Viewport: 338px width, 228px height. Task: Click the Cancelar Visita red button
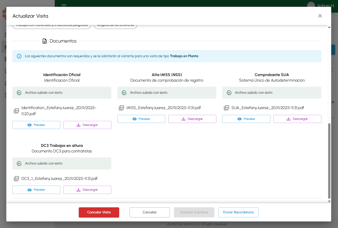[99, 212]
